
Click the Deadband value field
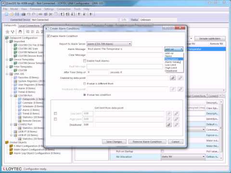[x=88, y=124]
